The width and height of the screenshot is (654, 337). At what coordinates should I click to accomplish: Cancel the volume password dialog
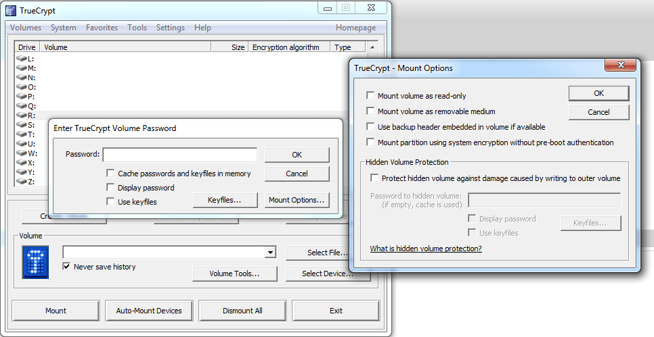(297, 174)
